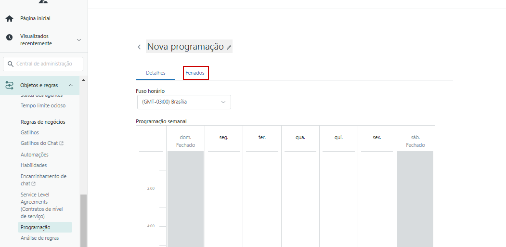This screenshot has height=247, width=506.
Task: Switch to the Feriados tab
Action: point(195,73)
